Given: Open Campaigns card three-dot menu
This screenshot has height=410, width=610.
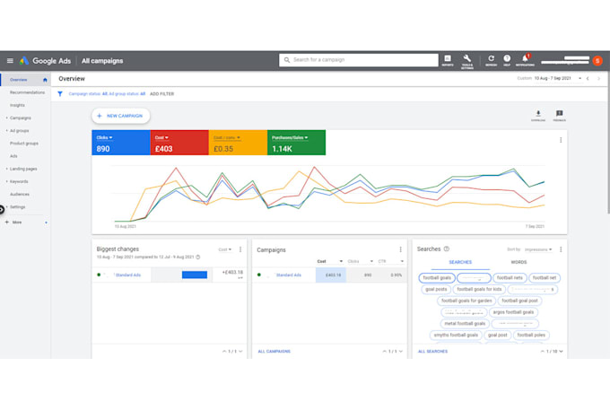Looking at the screenshot, I should (400, 249).
